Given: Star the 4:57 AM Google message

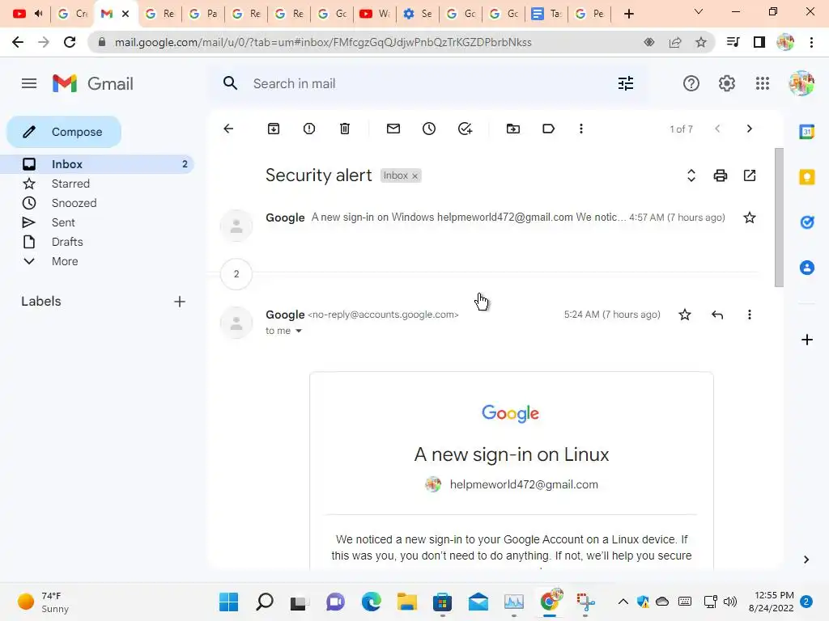Looking at the screenshot, I should point(750,218).
